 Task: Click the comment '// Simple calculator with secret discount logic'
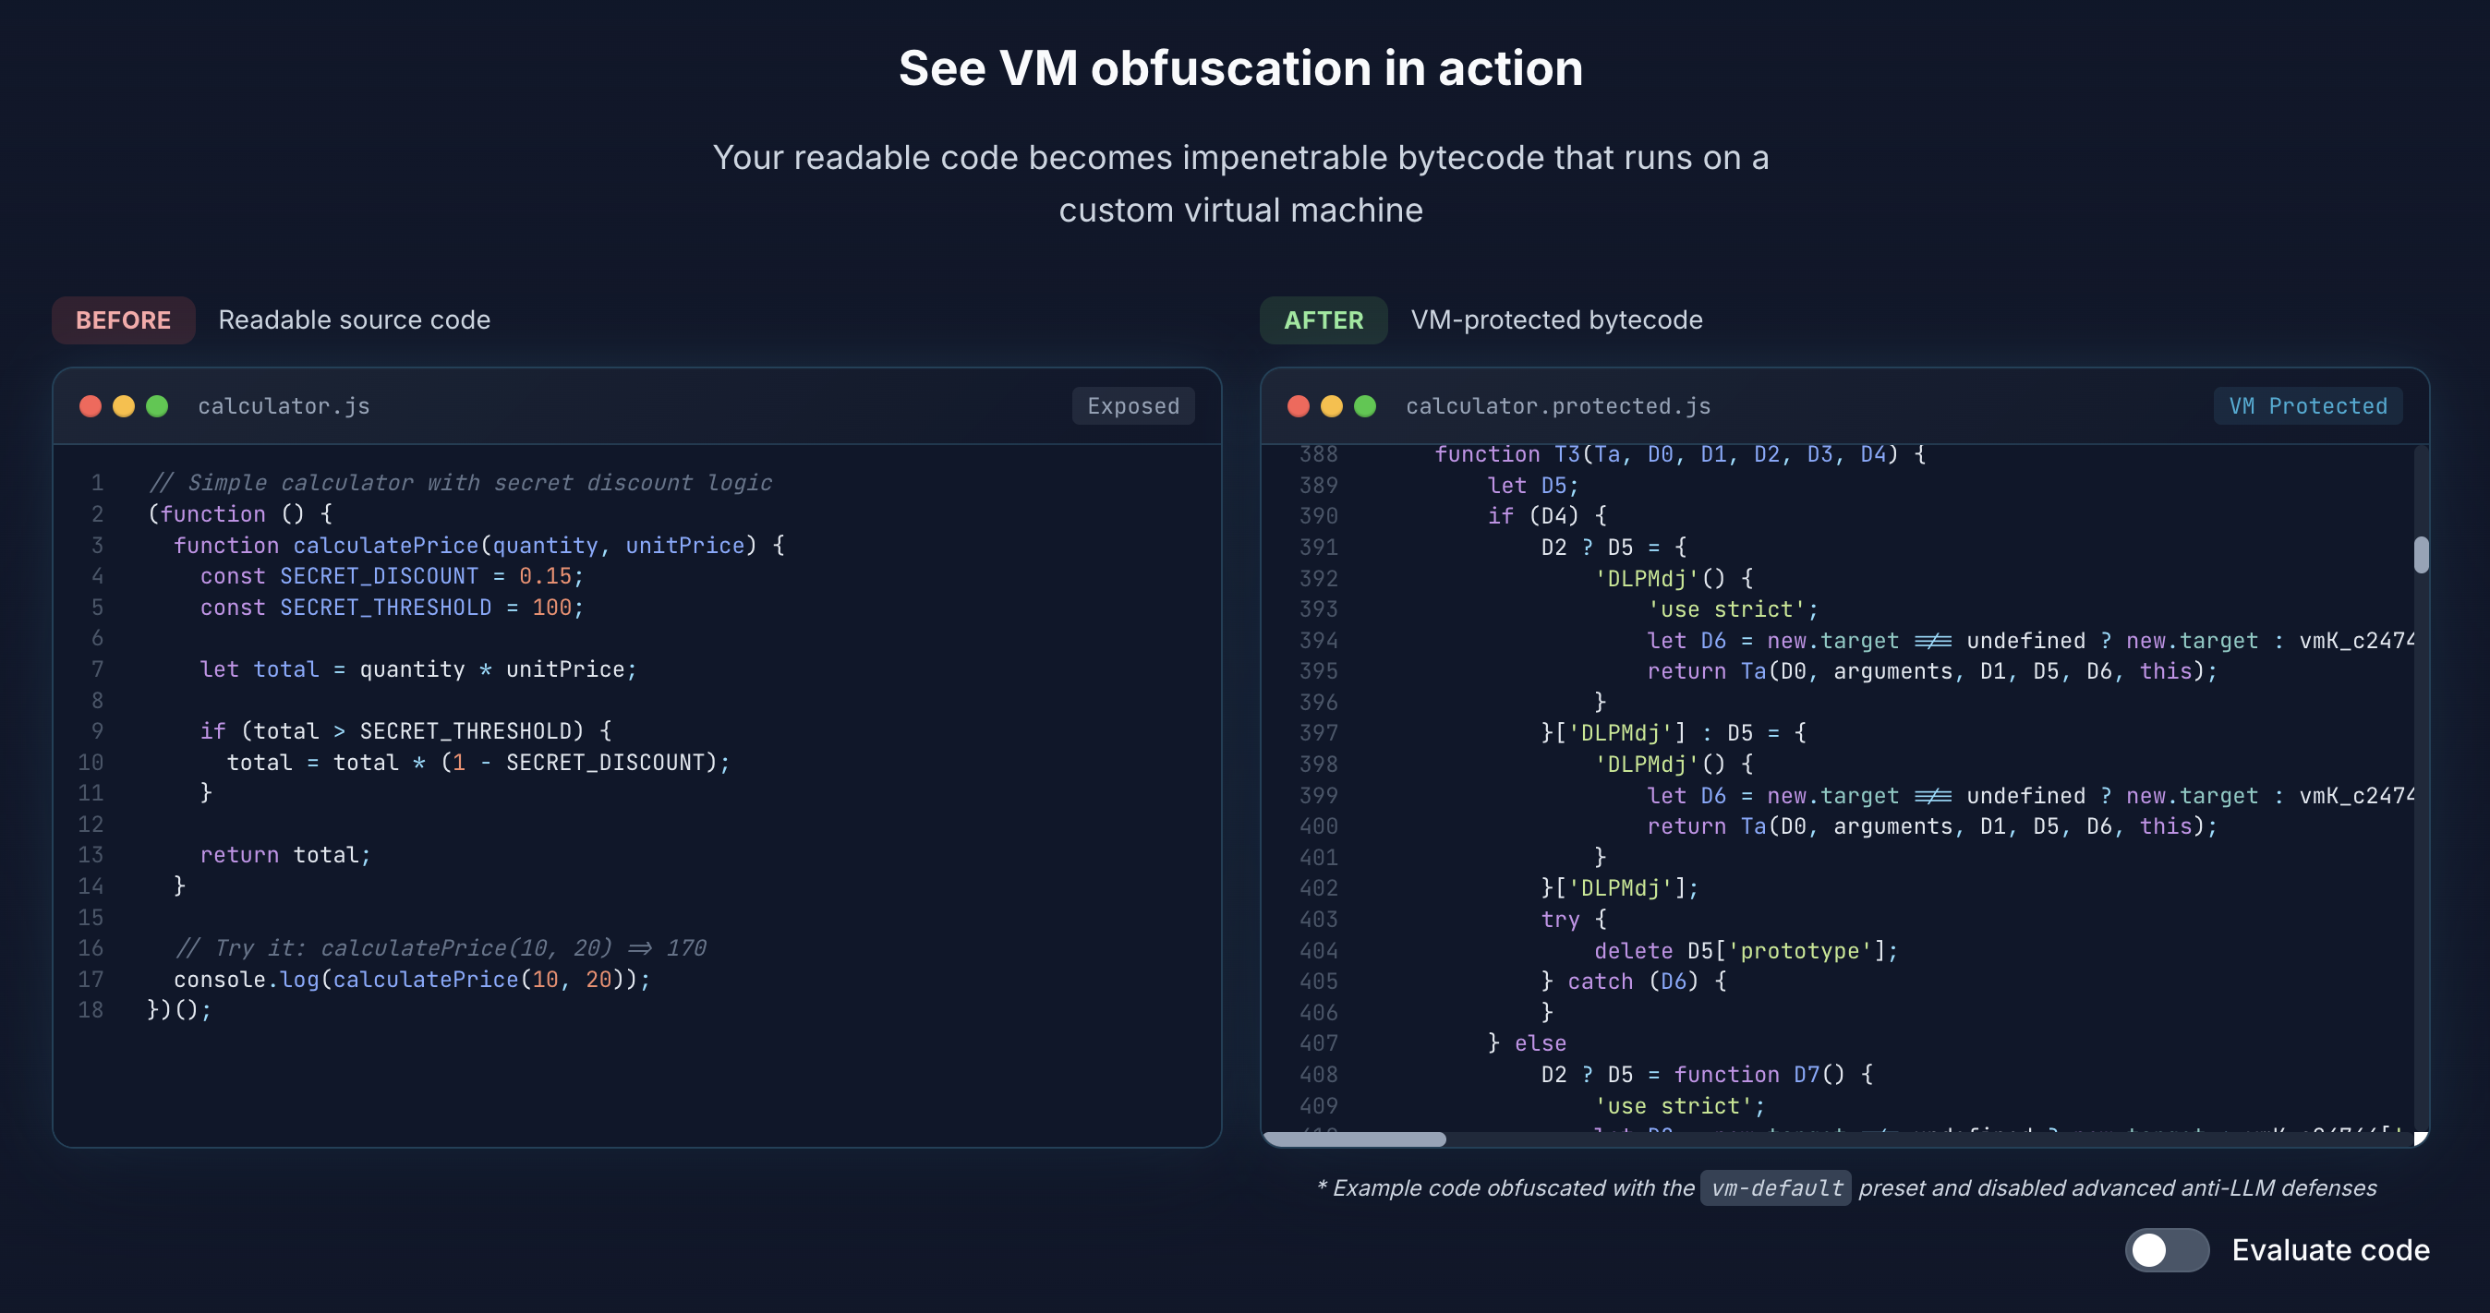tap(460, 482)
